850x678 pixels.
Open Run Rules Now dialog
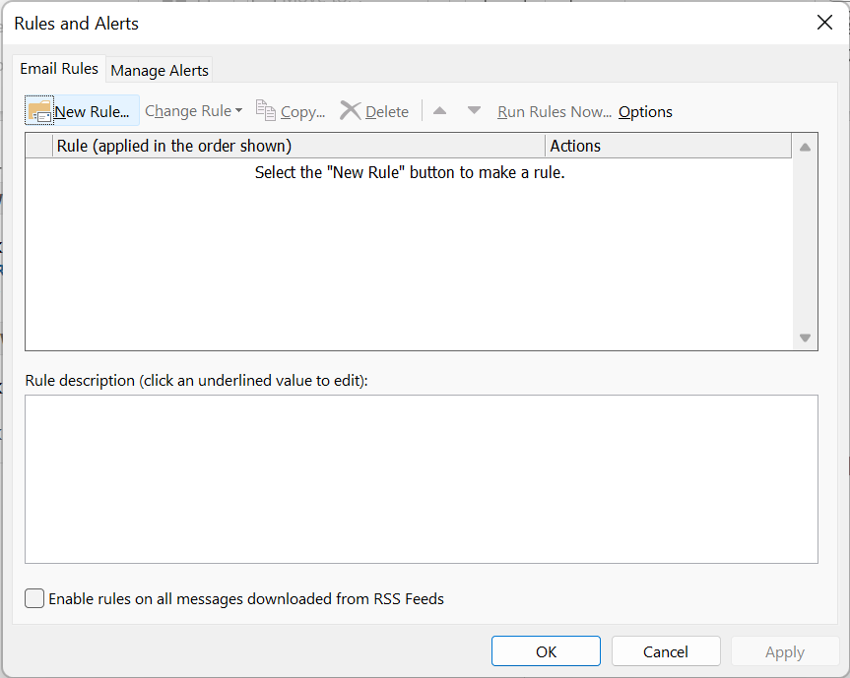coord(554,111)
